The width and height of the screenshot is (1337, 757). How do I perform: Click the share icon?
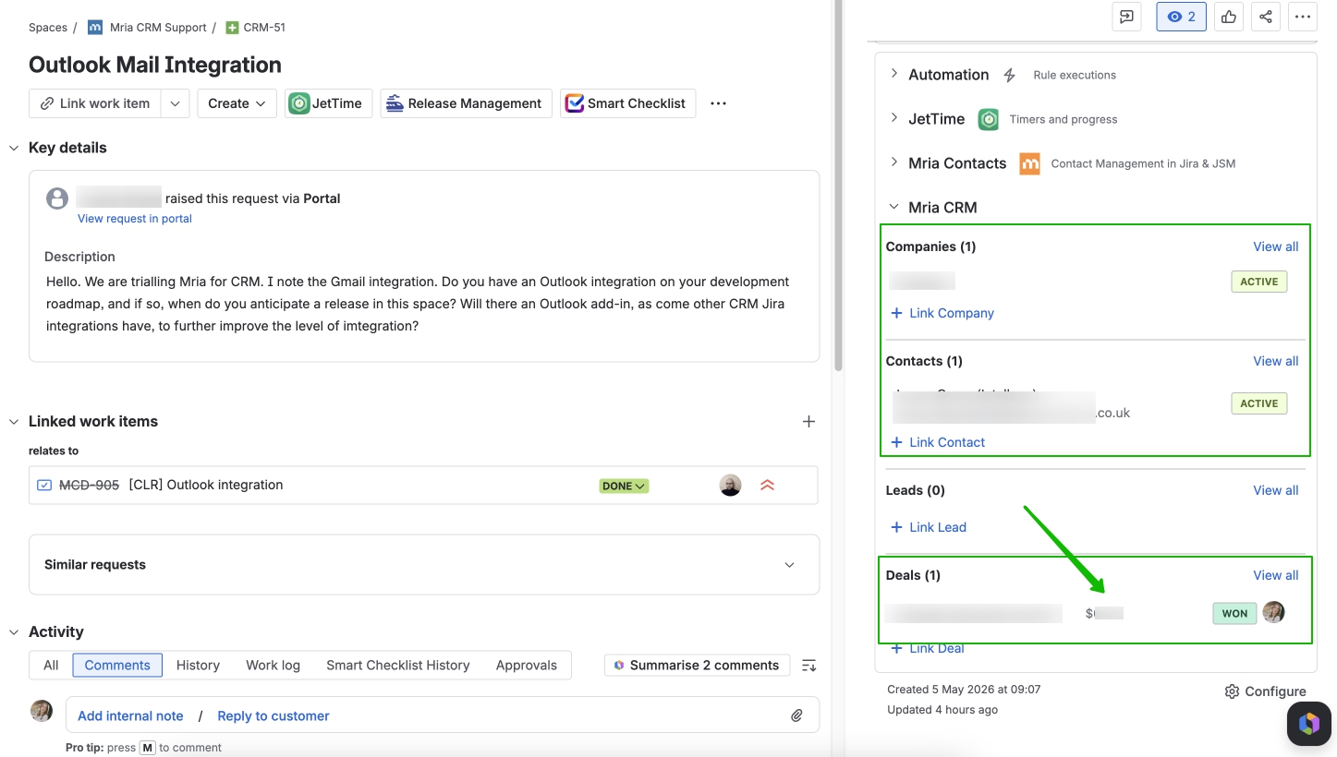(1266, 17)
